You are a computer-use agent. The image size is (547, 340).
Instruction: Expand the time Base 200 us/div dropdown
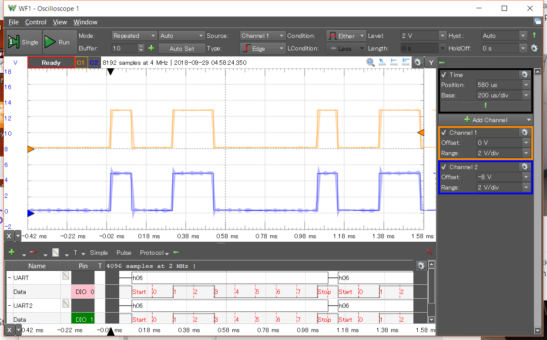click(503, 95)
